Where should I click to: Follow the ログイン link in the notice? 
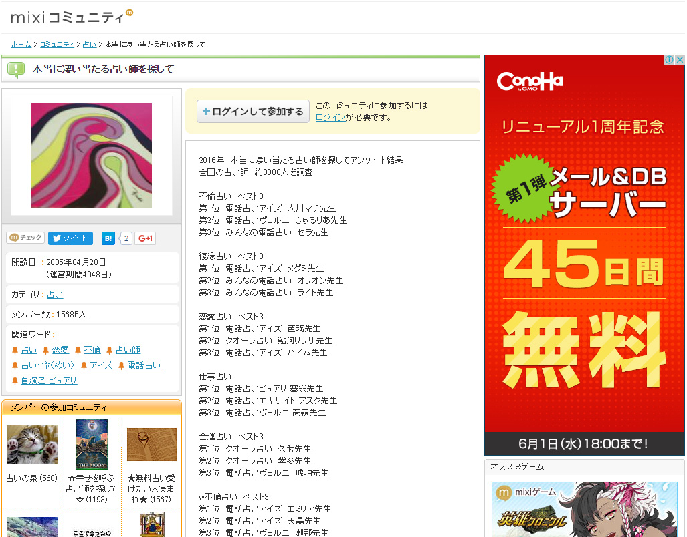330,117
